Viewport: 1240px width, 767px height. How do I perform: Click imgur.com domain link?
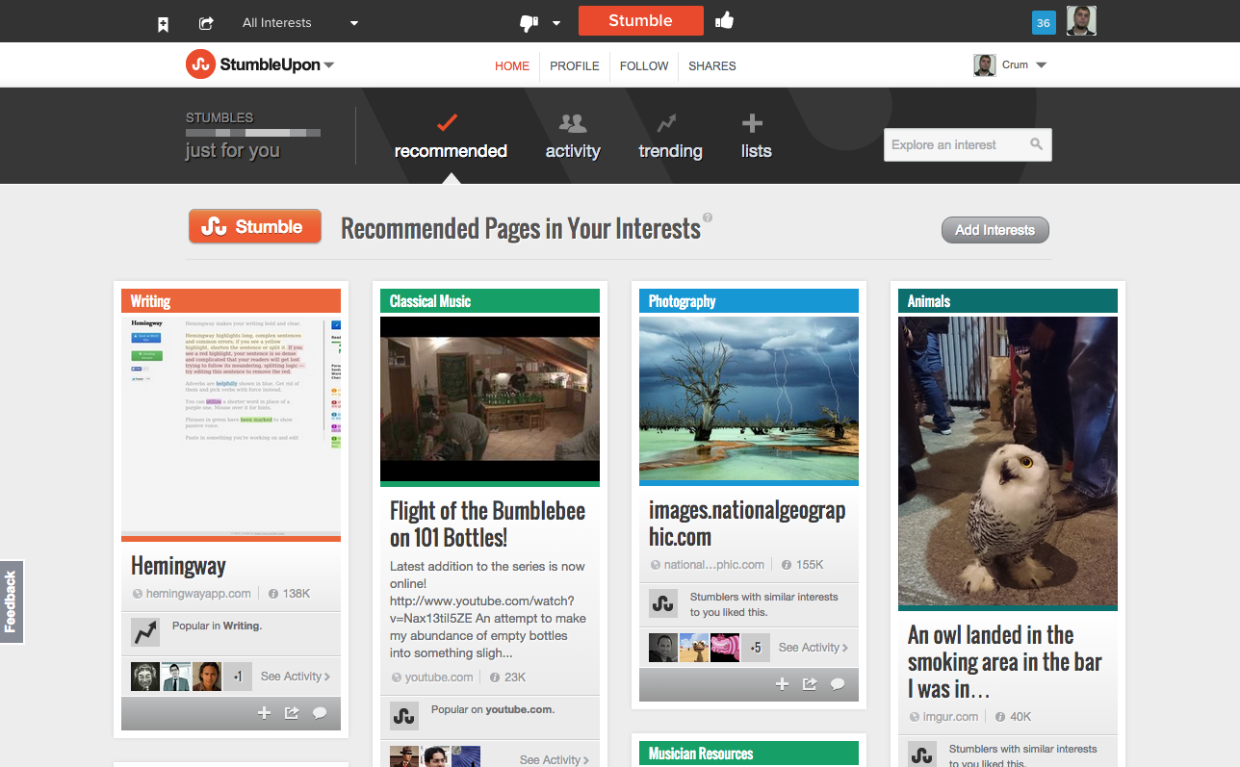[x=951, y=717]
